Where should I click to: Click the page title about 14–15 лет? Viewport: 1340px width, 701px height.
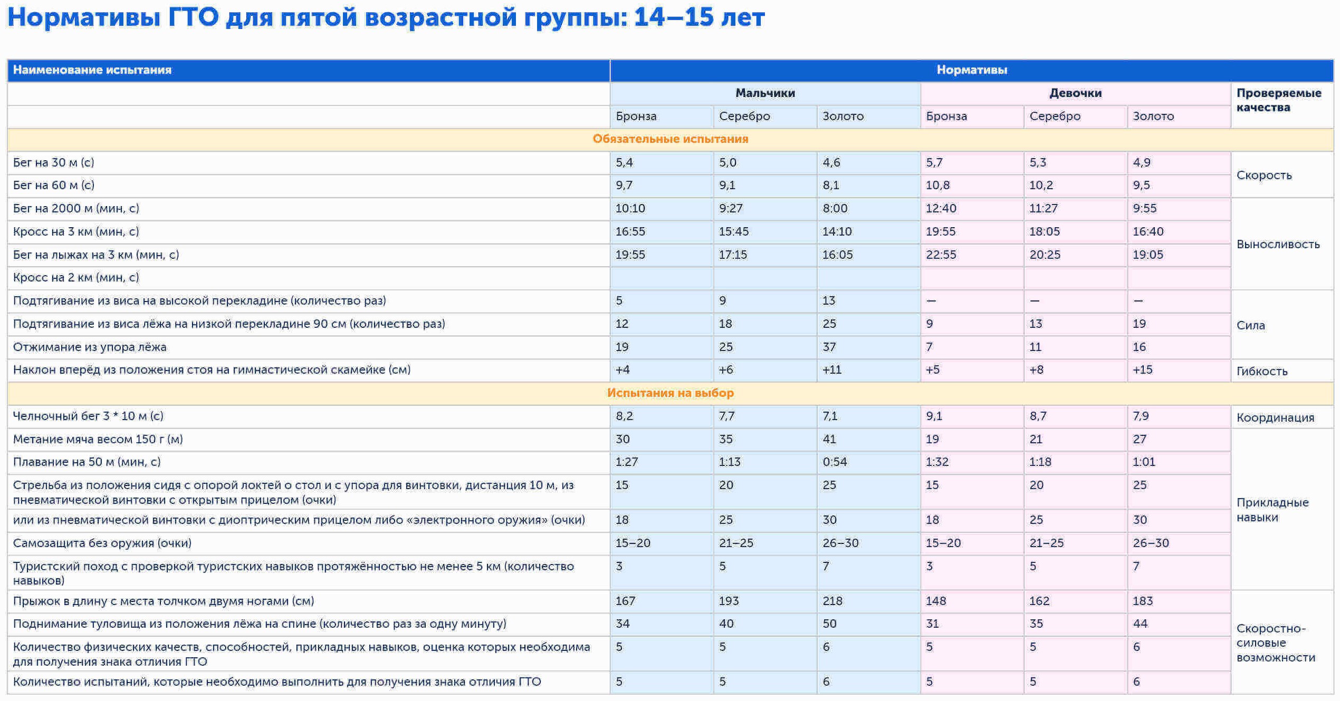coord(386,18)
